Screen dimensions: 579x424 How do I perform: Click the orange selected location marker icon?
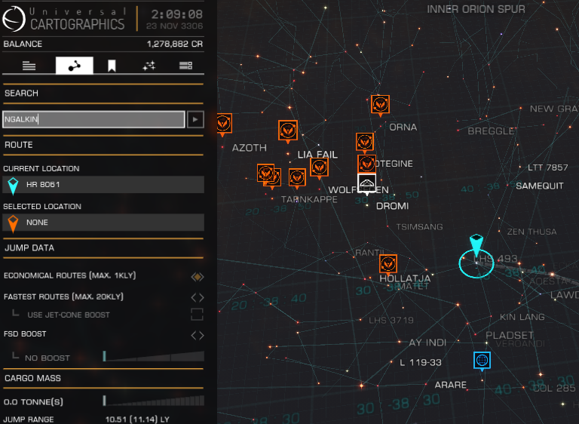coord(13,223)
